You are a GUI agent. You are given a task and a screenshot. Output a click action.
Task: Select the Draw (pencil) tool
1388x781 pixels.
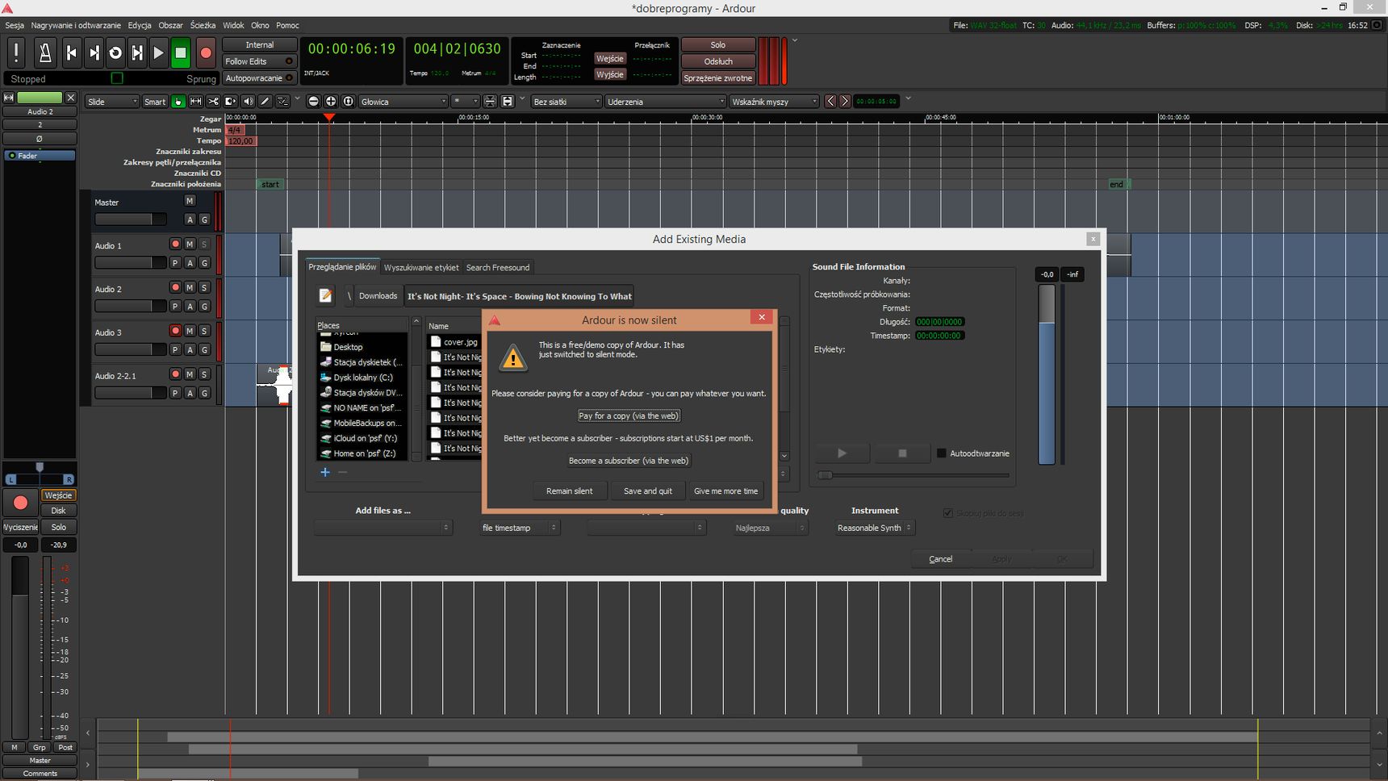pyautogui.click(x=265, y=102)
